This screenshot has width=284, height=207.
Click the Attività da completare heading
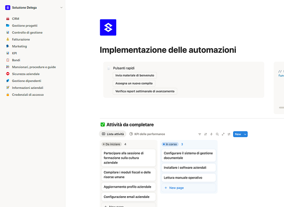130,125
